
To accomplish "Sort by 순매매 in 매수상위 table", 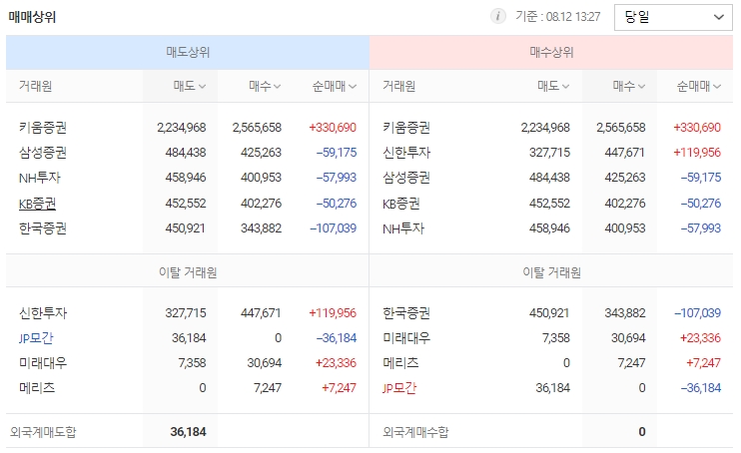I will (x=698, y=86).
